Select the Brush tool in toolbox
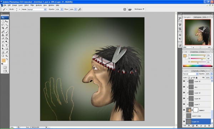The height and width of the screenshot is (129, 214). pyautogui.click(x=6, y=32)
